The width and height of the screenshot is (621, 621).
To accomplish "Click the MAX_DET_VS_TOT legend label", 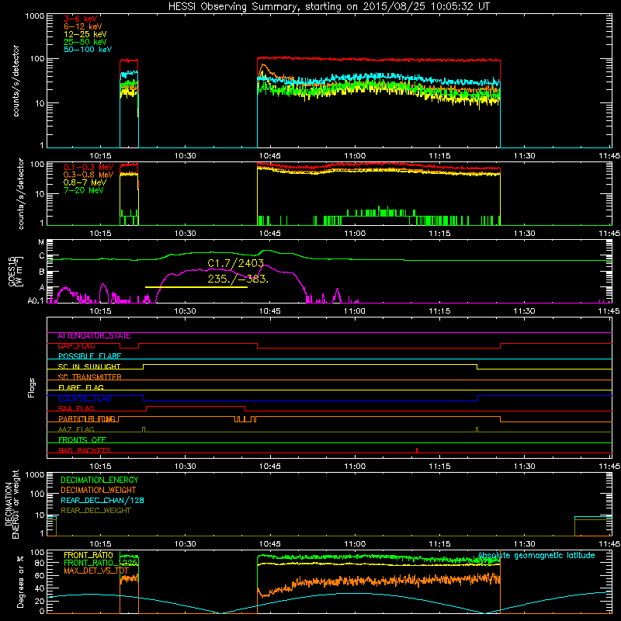I will point(96,571).
